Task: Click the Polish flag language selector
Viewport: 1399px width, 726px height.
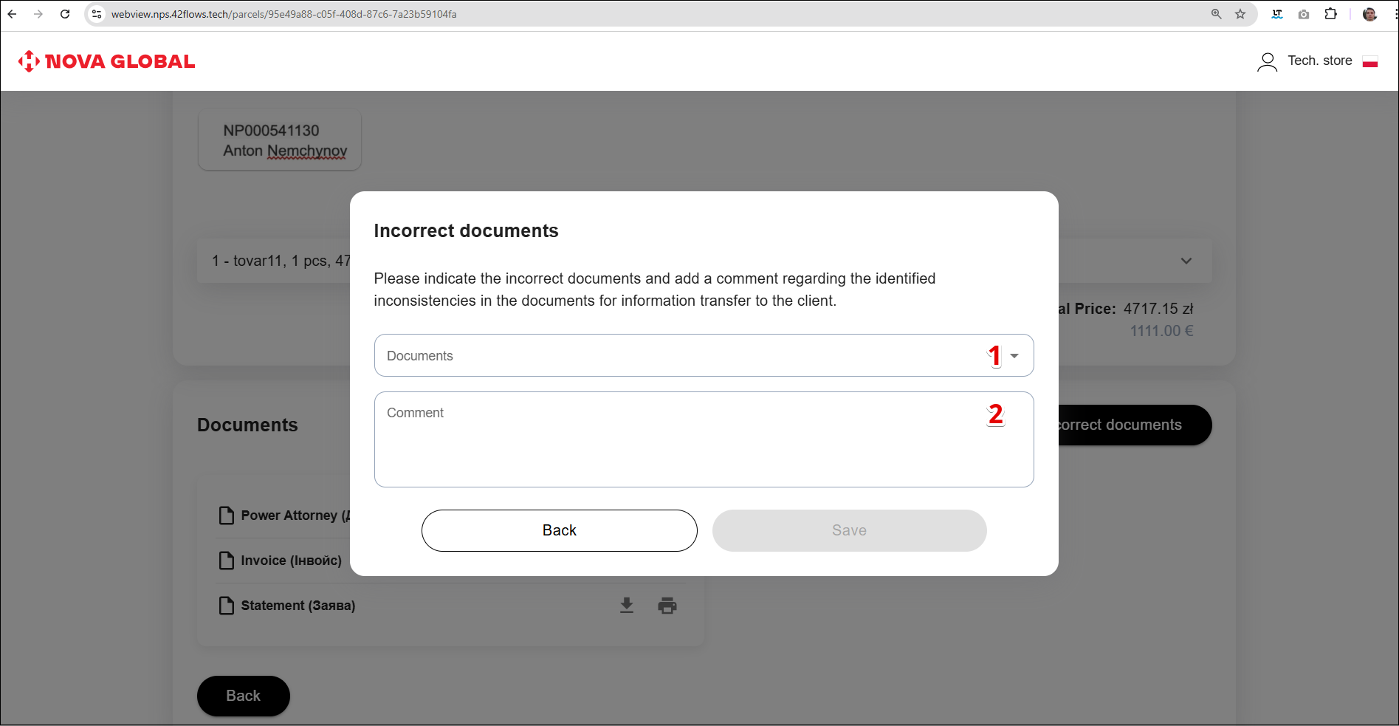Action: [x=1370, y=61]
